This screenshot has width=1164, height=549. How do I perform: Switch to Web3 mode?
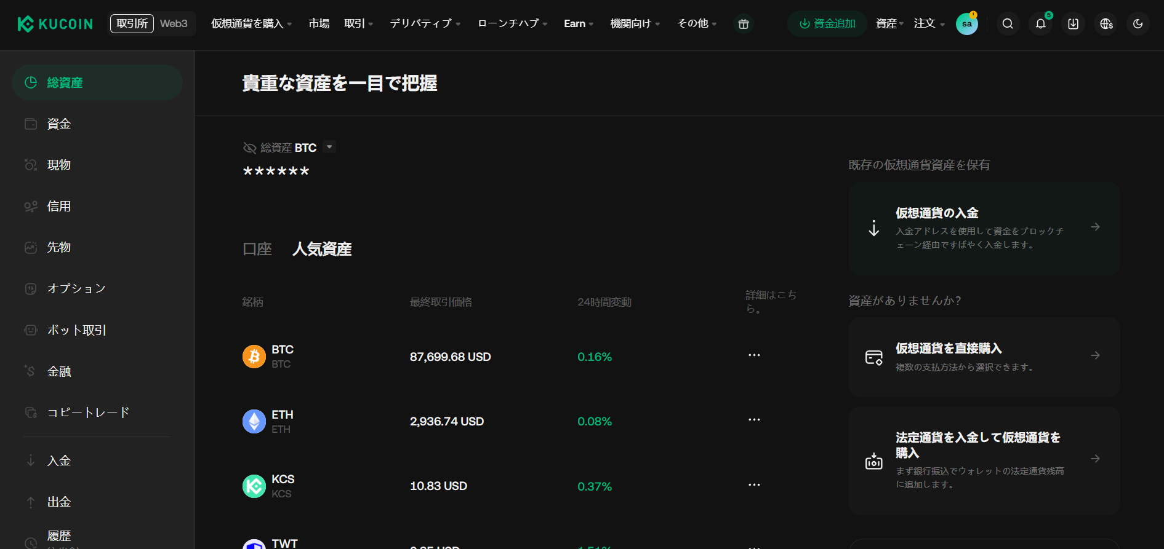(x=174, y=23)
